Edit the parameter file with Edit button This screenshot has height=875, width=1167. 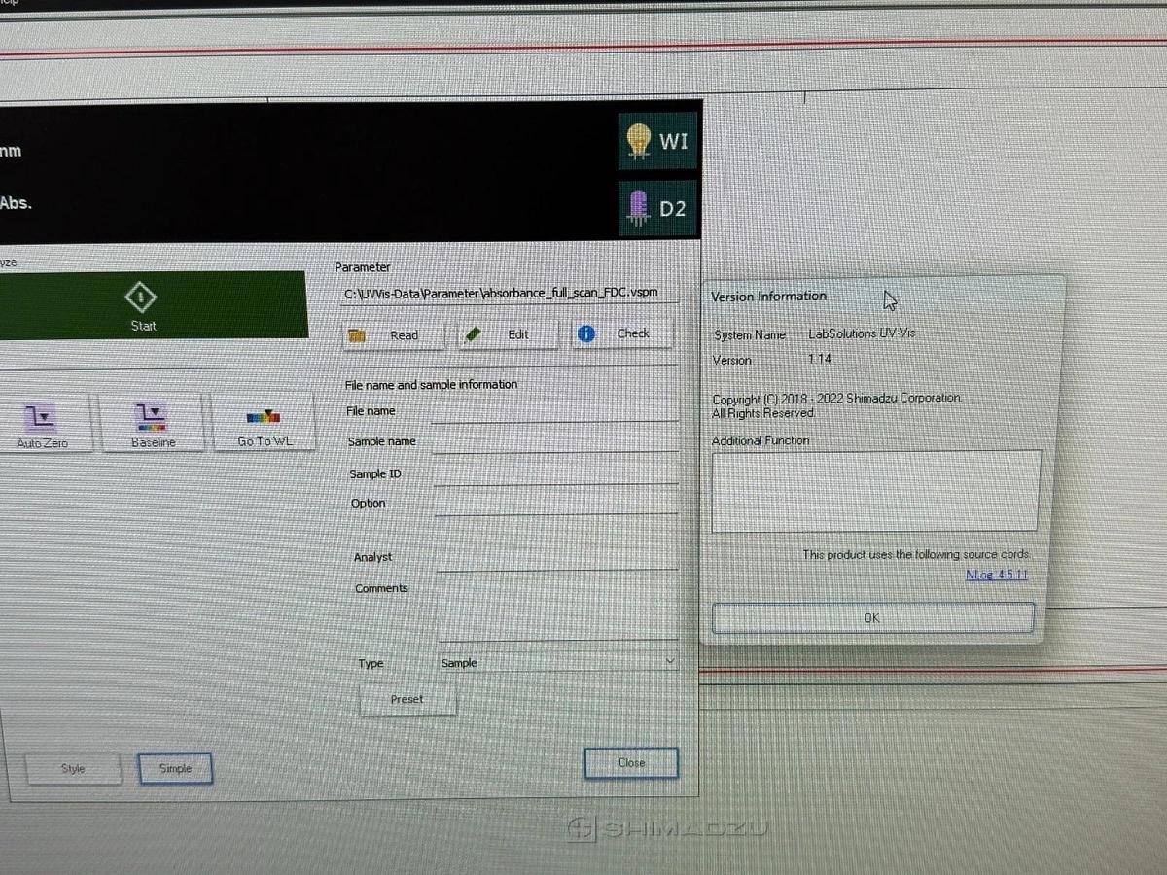(x=508, y=333)
